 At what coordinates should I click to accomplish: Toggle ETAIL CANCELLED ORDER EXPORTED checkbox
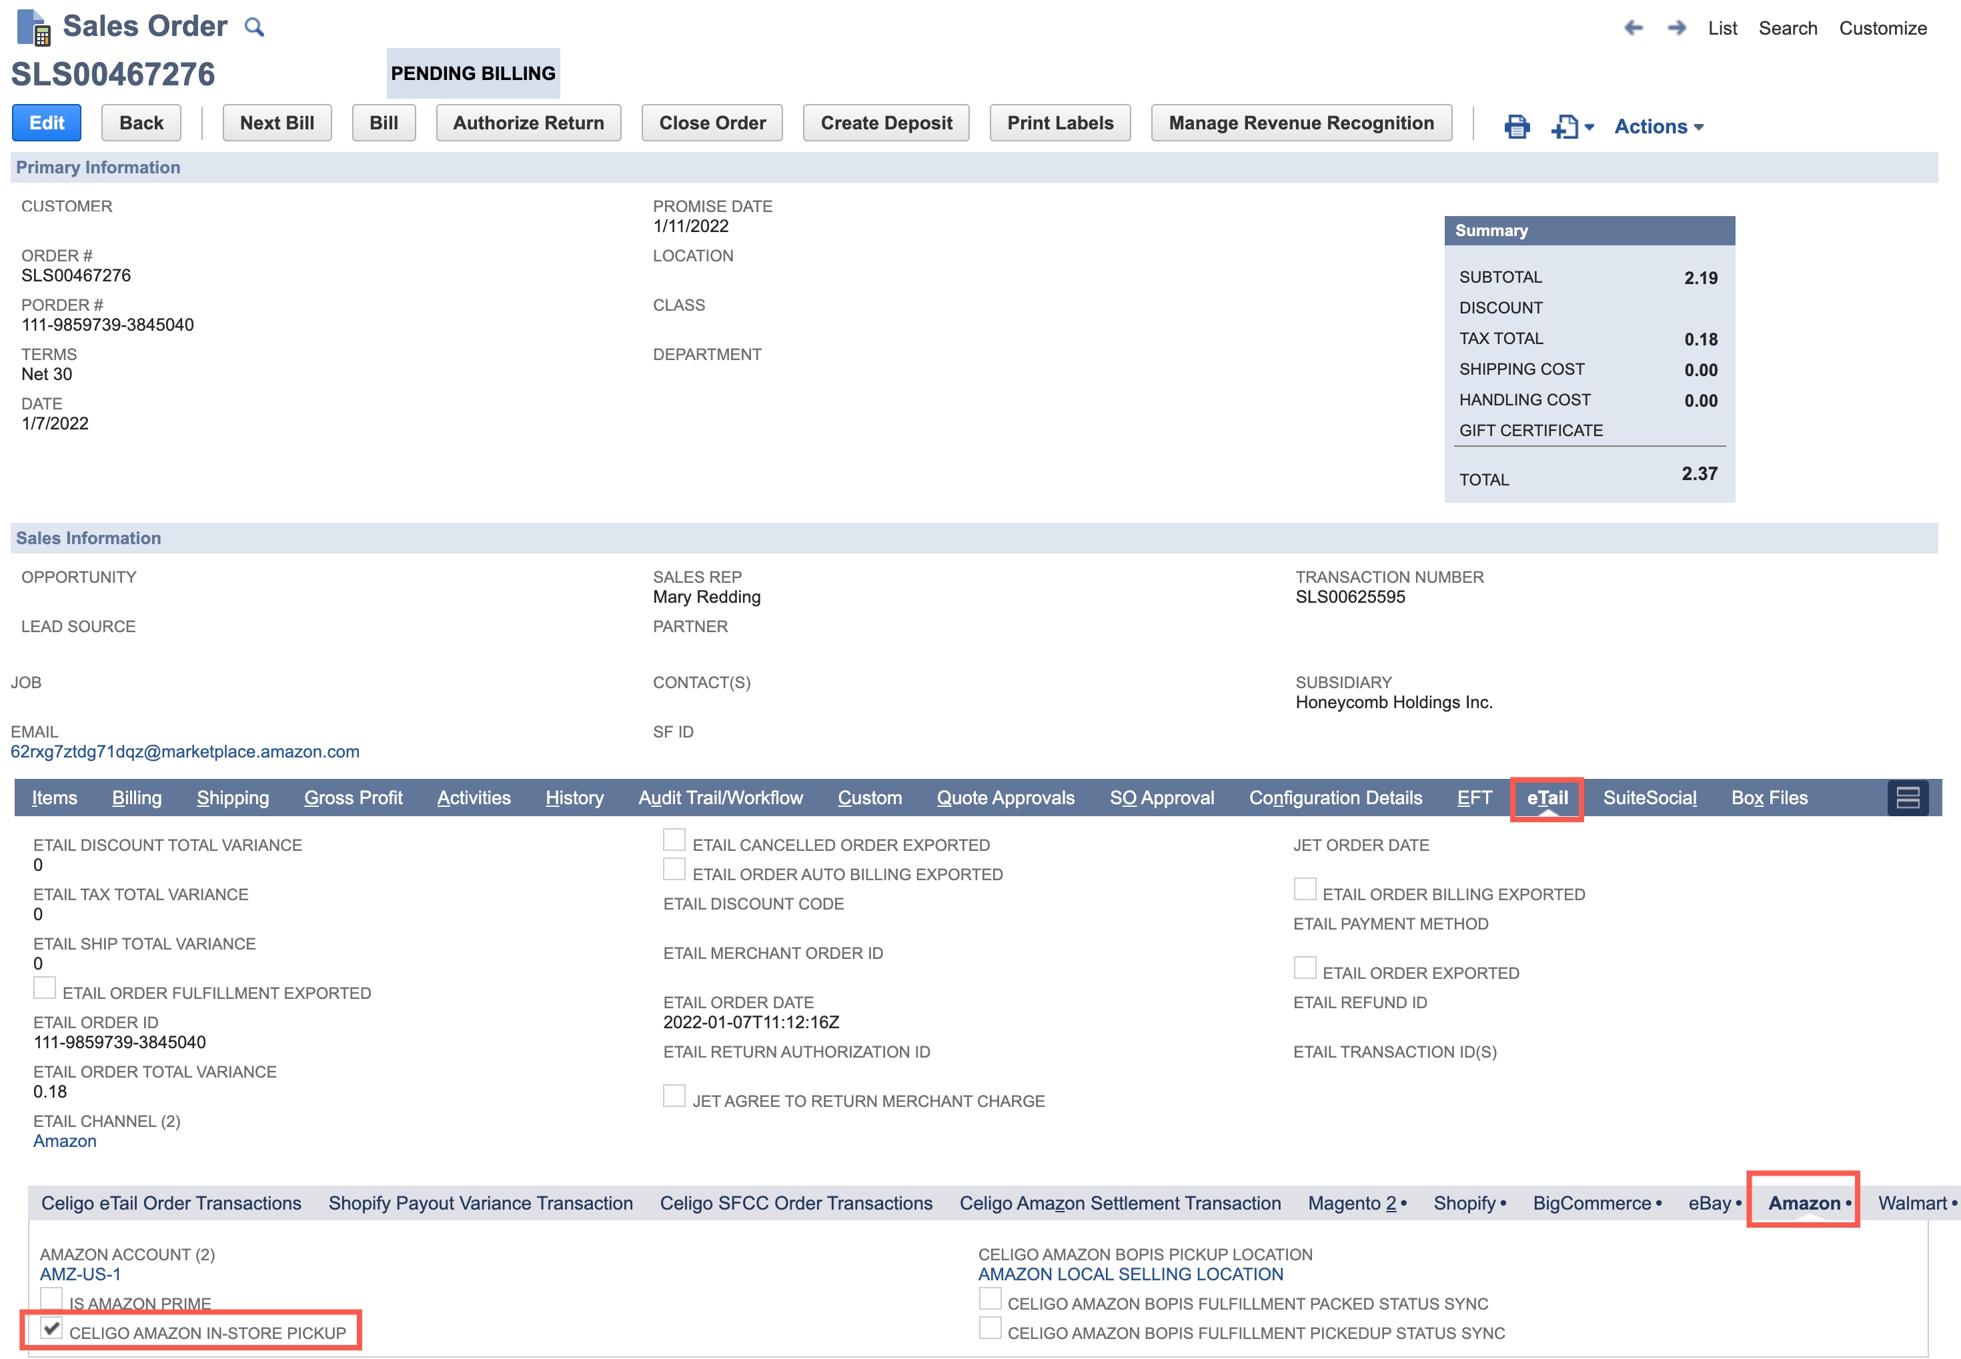[x=674, y=840]
